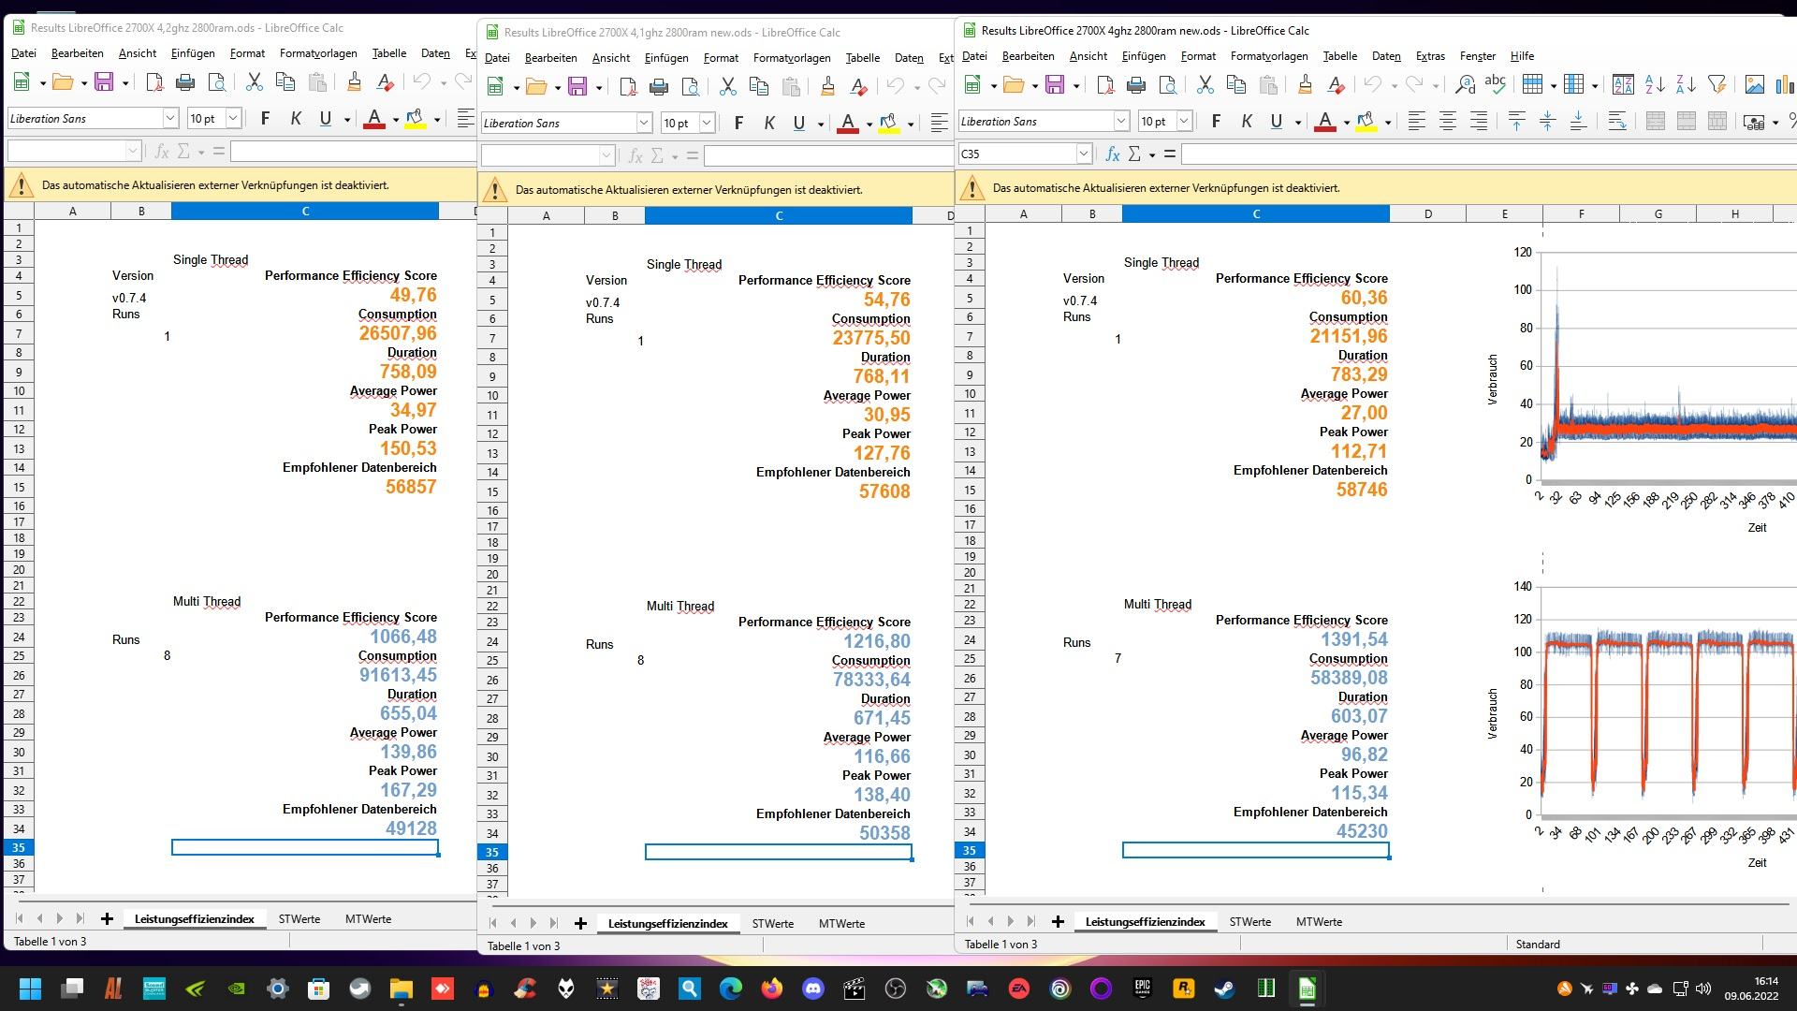1797x1011 pixels.
Task: Clone formatting brush in right window
Action: click(x=1305, y=85)
